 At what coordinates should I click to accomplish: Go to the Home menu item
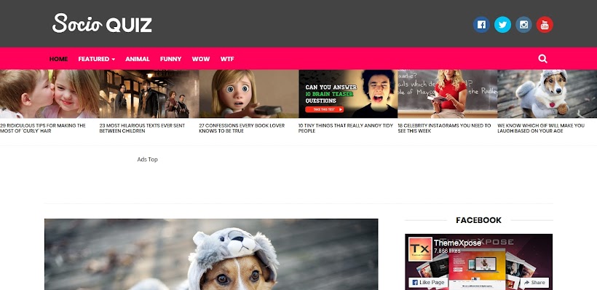click(x=59, y=59)
